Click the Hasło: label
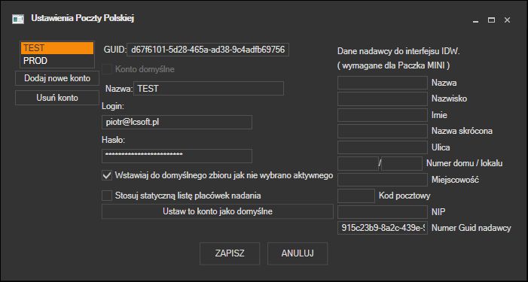 click(114, 140)
